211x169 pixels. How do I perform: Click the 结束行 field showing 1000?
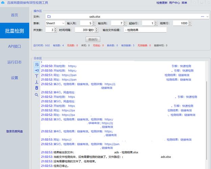[x=181, y=23]
